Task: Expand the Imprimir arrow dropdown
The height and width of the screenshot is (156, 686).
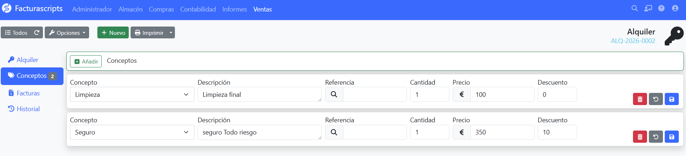Action: click(171, 33)
